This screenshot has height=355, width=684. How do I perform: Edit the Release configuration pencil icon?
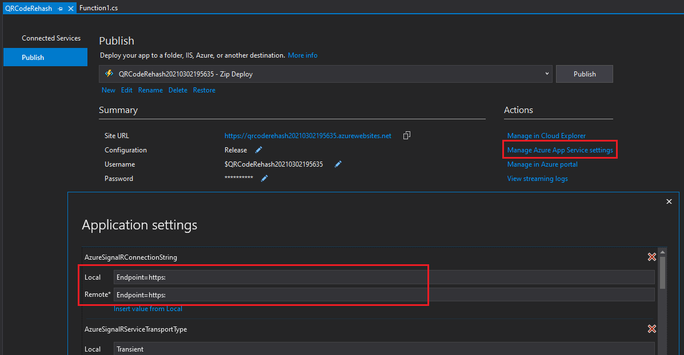(x=259, y=150)
